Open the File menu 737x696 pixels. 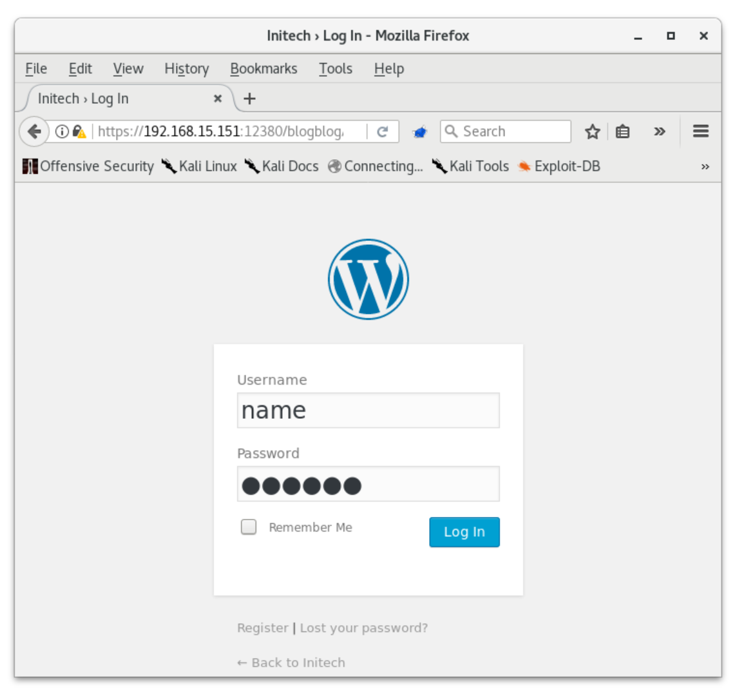(36, 69)
